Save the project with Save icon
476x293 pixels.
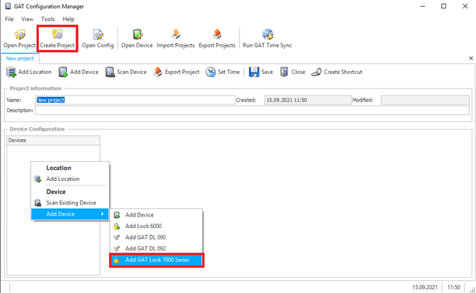point(261,72)
